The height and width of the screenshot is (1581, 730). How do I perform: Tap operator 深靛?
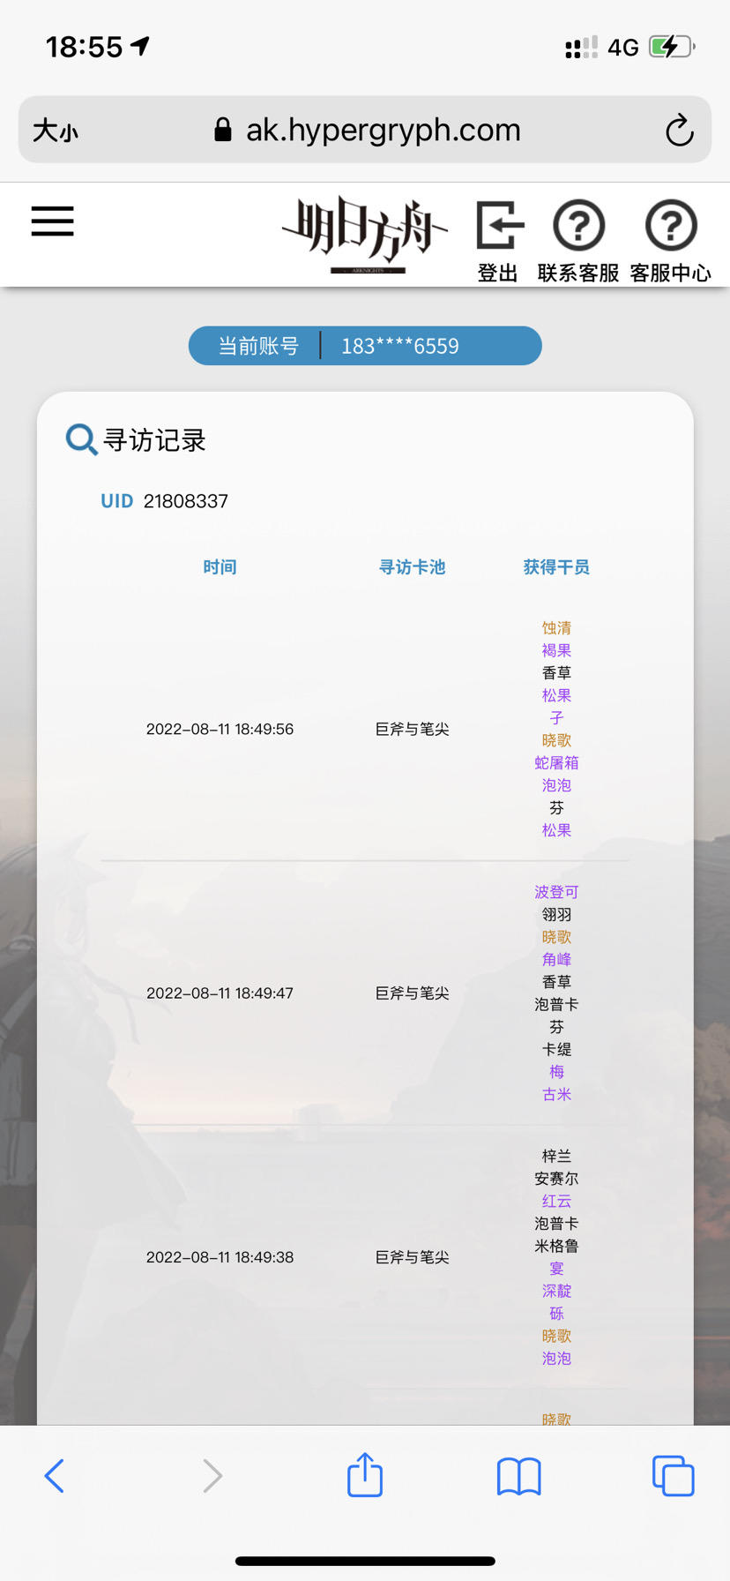(x=556, y=1291)
